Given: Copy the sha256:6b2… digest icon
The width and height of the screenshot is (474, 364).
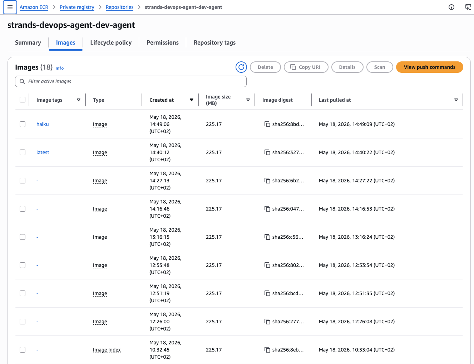Looking at the screenshot, I should click(267, 181).
